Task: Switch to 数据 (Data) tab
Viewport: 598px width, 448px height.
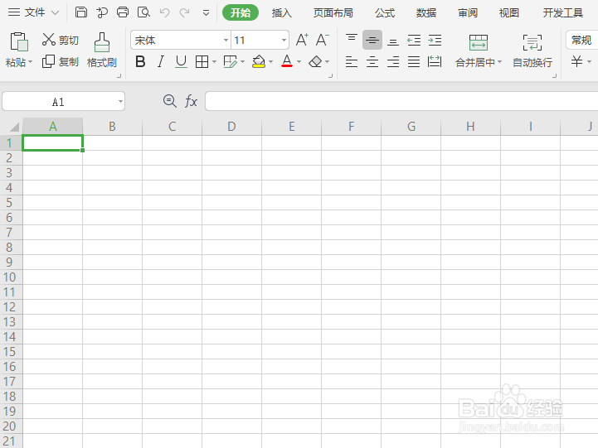Action: 426,13
